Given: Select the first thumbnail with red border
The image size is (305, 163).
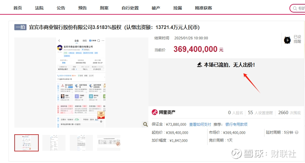Looking at the screenshot, I should click(27, 143).
